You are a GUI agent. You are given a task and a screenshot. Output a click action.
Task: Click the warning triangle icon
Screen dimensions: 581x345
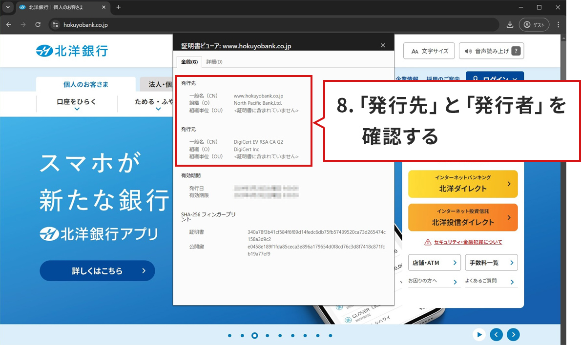tap(428, 242)
